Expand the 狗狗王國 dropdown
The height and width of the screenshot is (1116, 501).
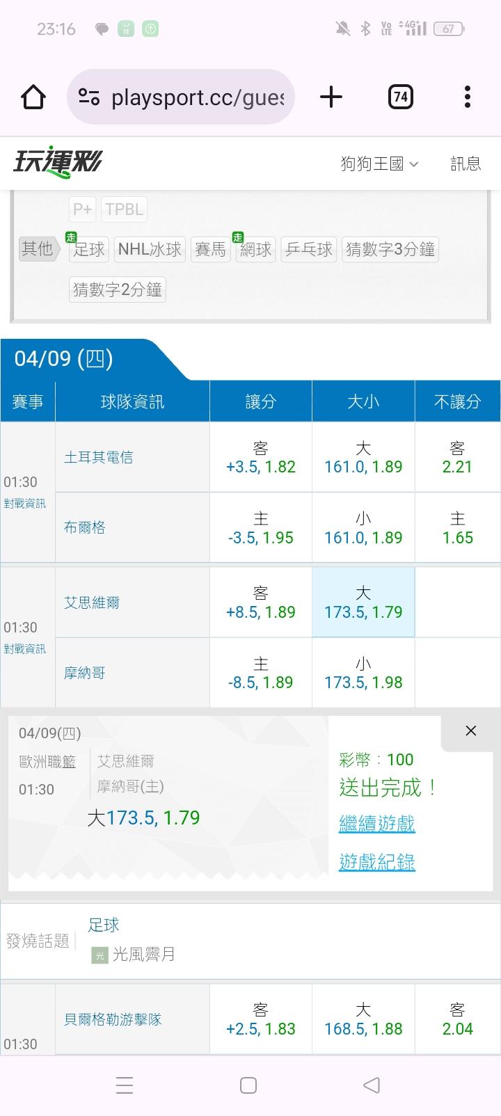379,164
